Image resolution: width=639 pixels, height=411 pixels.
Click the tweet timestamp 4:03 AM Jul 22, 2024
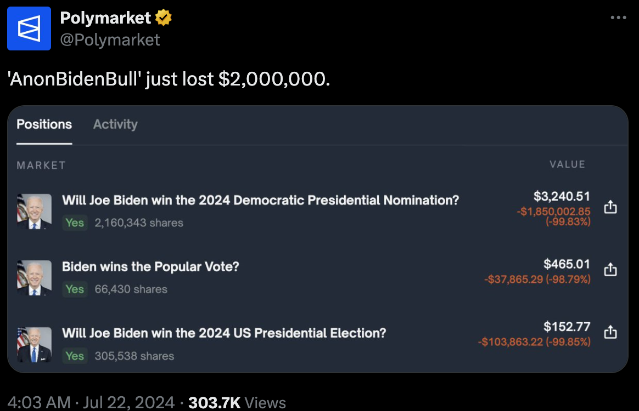click(x=91, y=403)
